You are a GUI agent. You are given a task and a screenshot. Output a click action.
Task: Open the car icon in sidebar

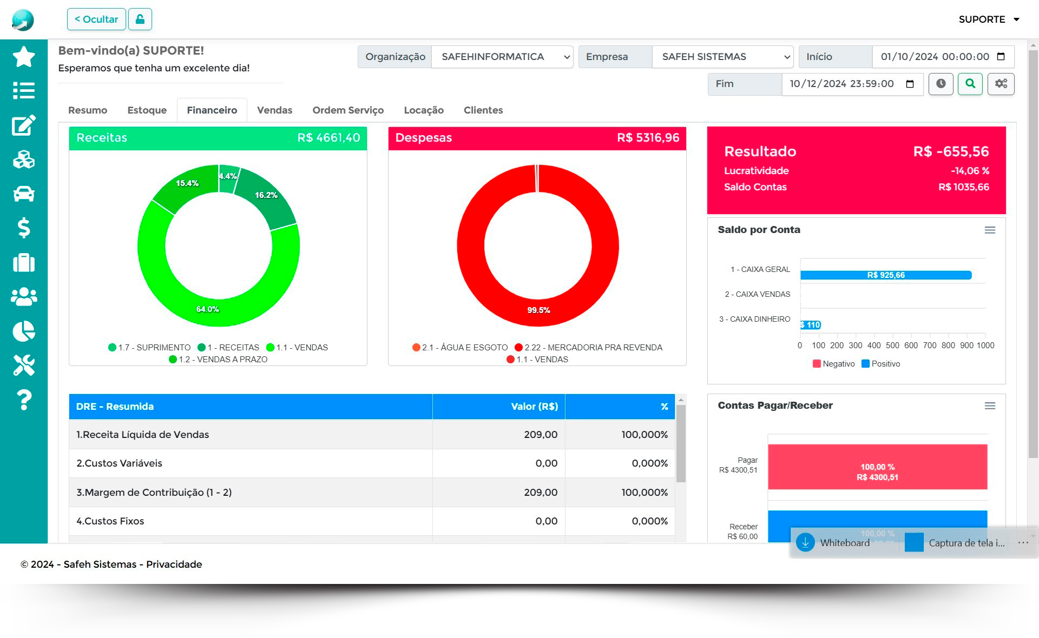click(x=24, y=194)
